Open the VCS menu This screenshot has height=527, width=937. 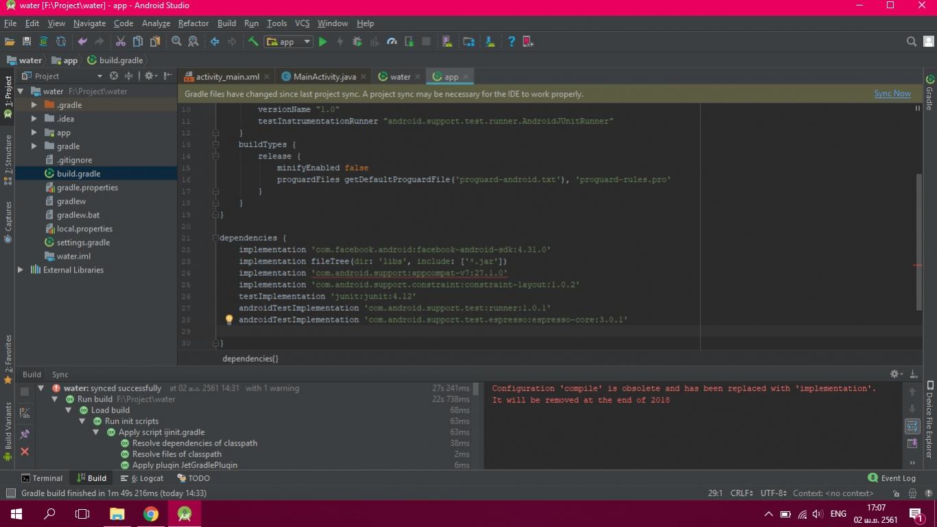coord(302,23)
